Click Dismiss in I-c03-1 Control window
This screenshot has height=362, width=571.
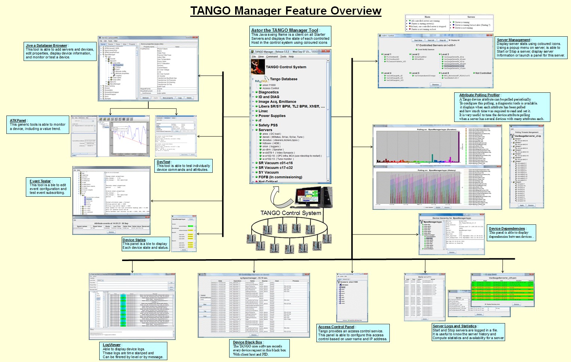[435, 85]
